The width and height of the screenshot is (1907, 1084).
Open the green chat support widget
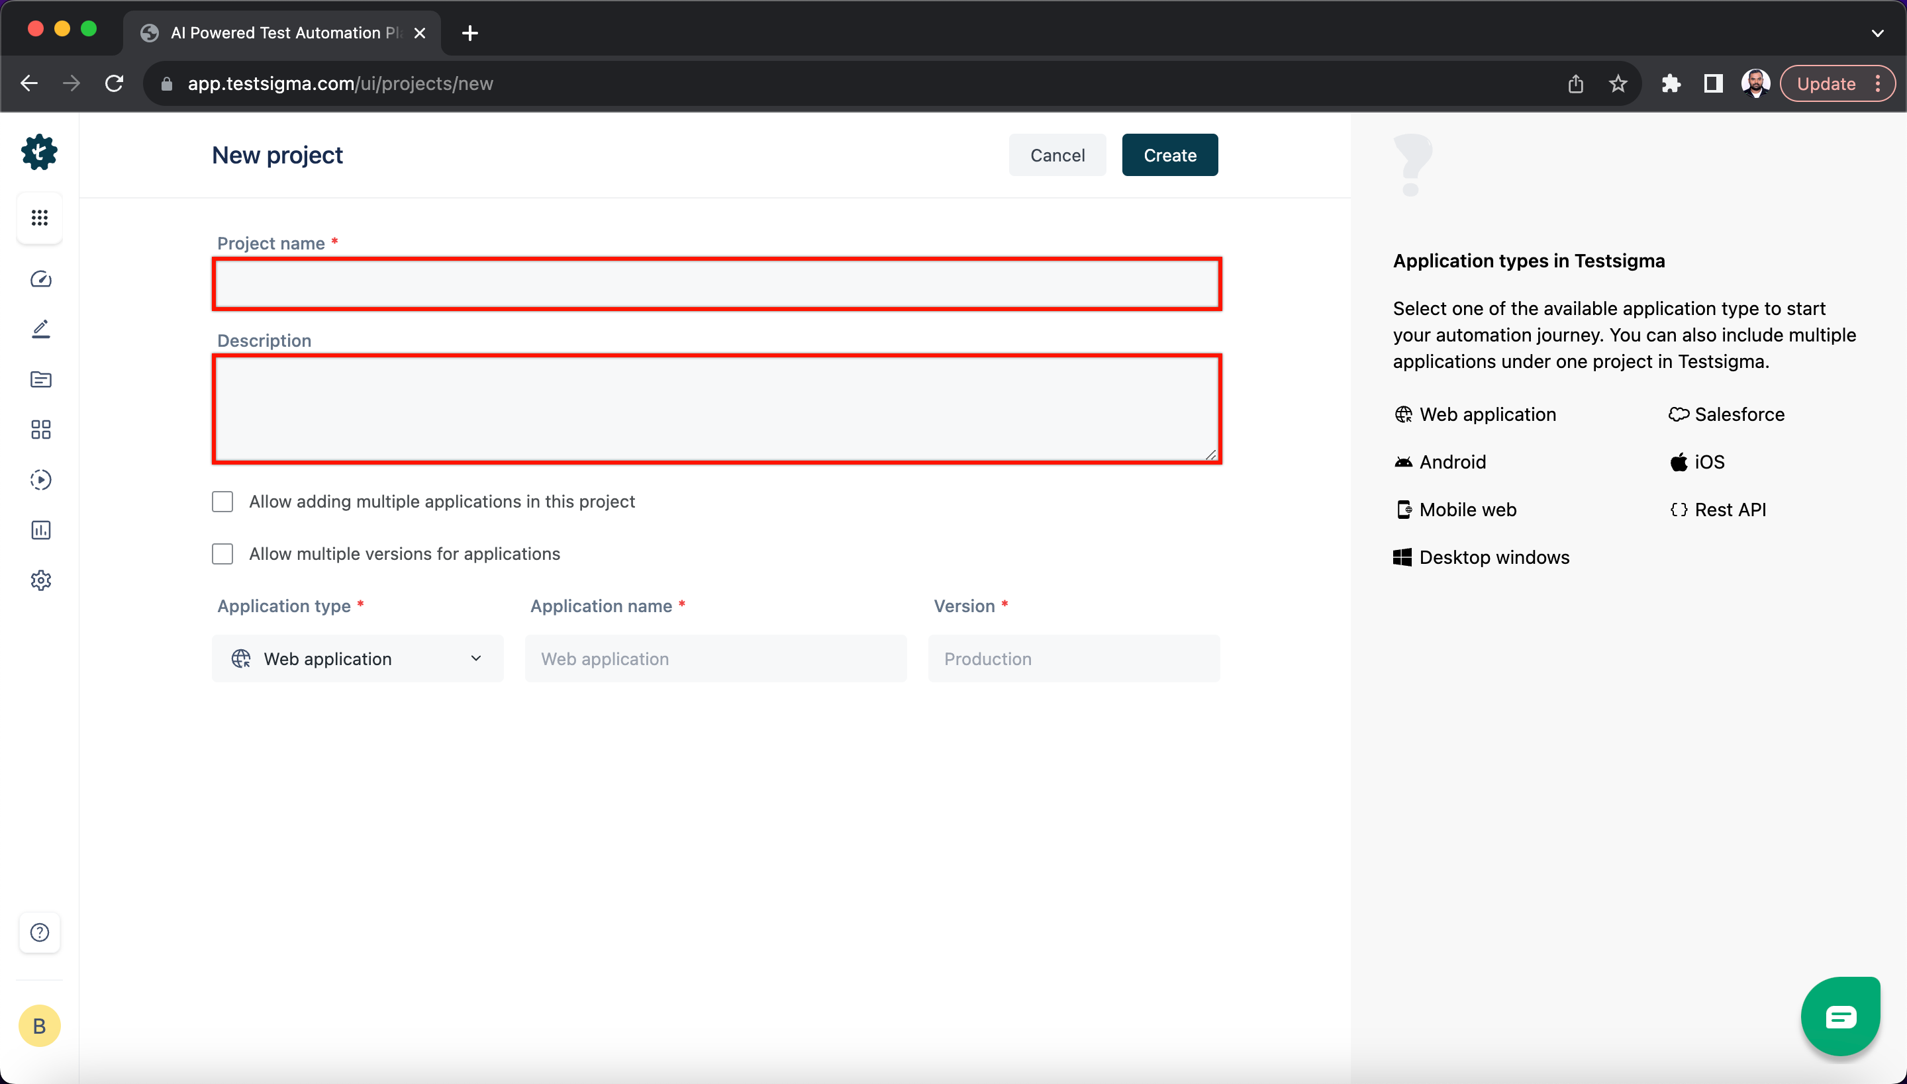tap(1841, 1016)
